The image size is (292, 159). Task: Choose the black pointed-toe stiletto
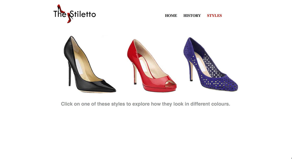tap(89, 64)
